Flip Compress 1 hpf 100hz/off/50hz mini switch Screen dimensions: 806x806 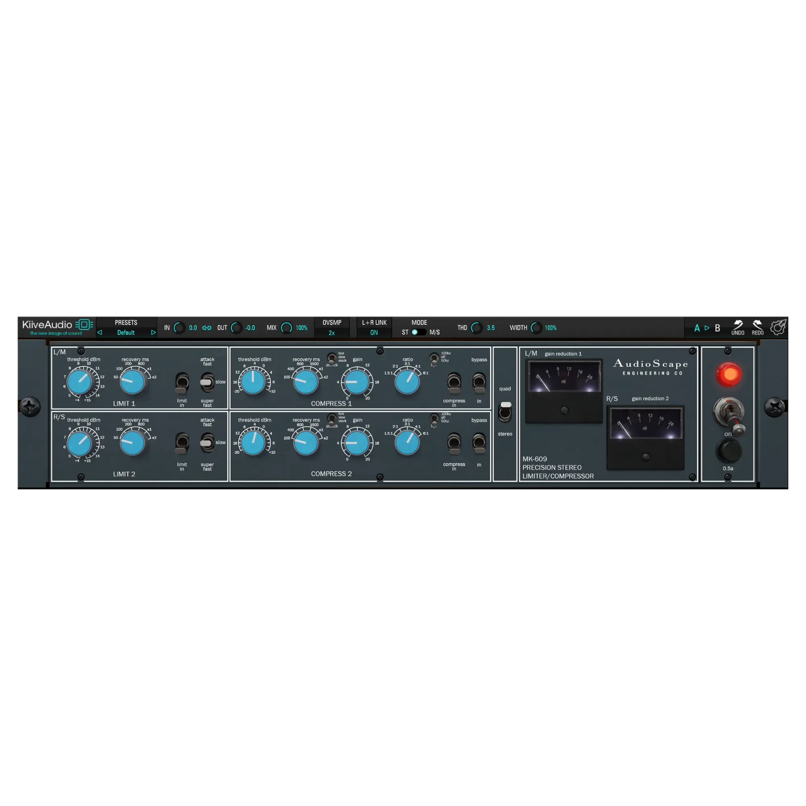tap(434, 359)
